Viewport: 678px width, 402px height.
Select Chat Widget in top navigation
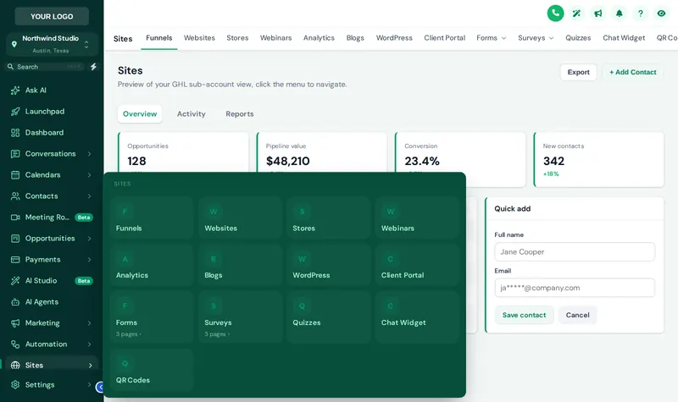click(624, 38)
